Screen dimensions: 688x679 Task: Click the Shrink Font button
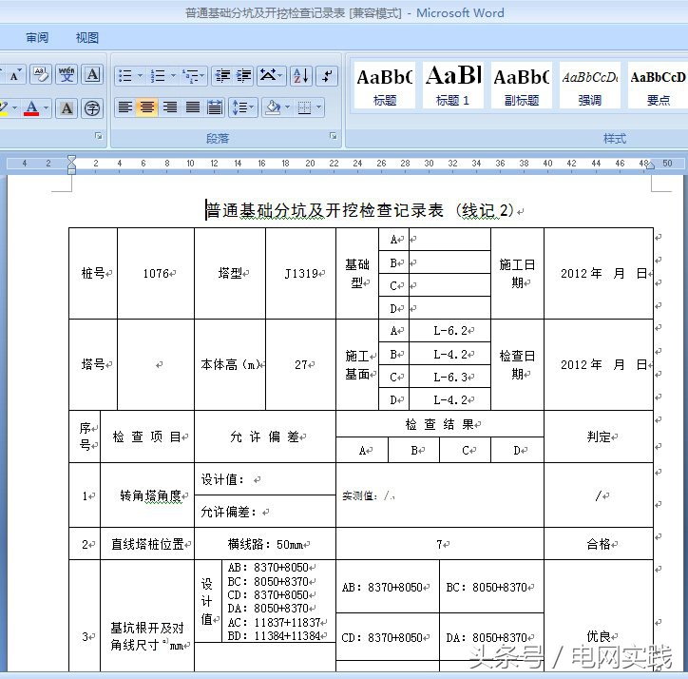point(16,75)
